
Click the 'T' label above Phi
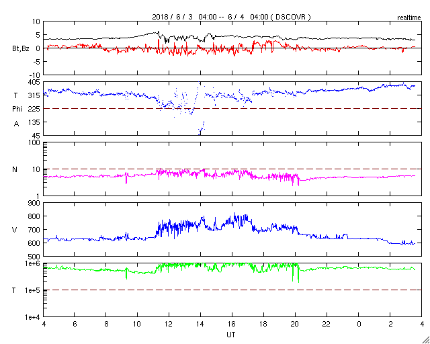[x=15, y=95]
